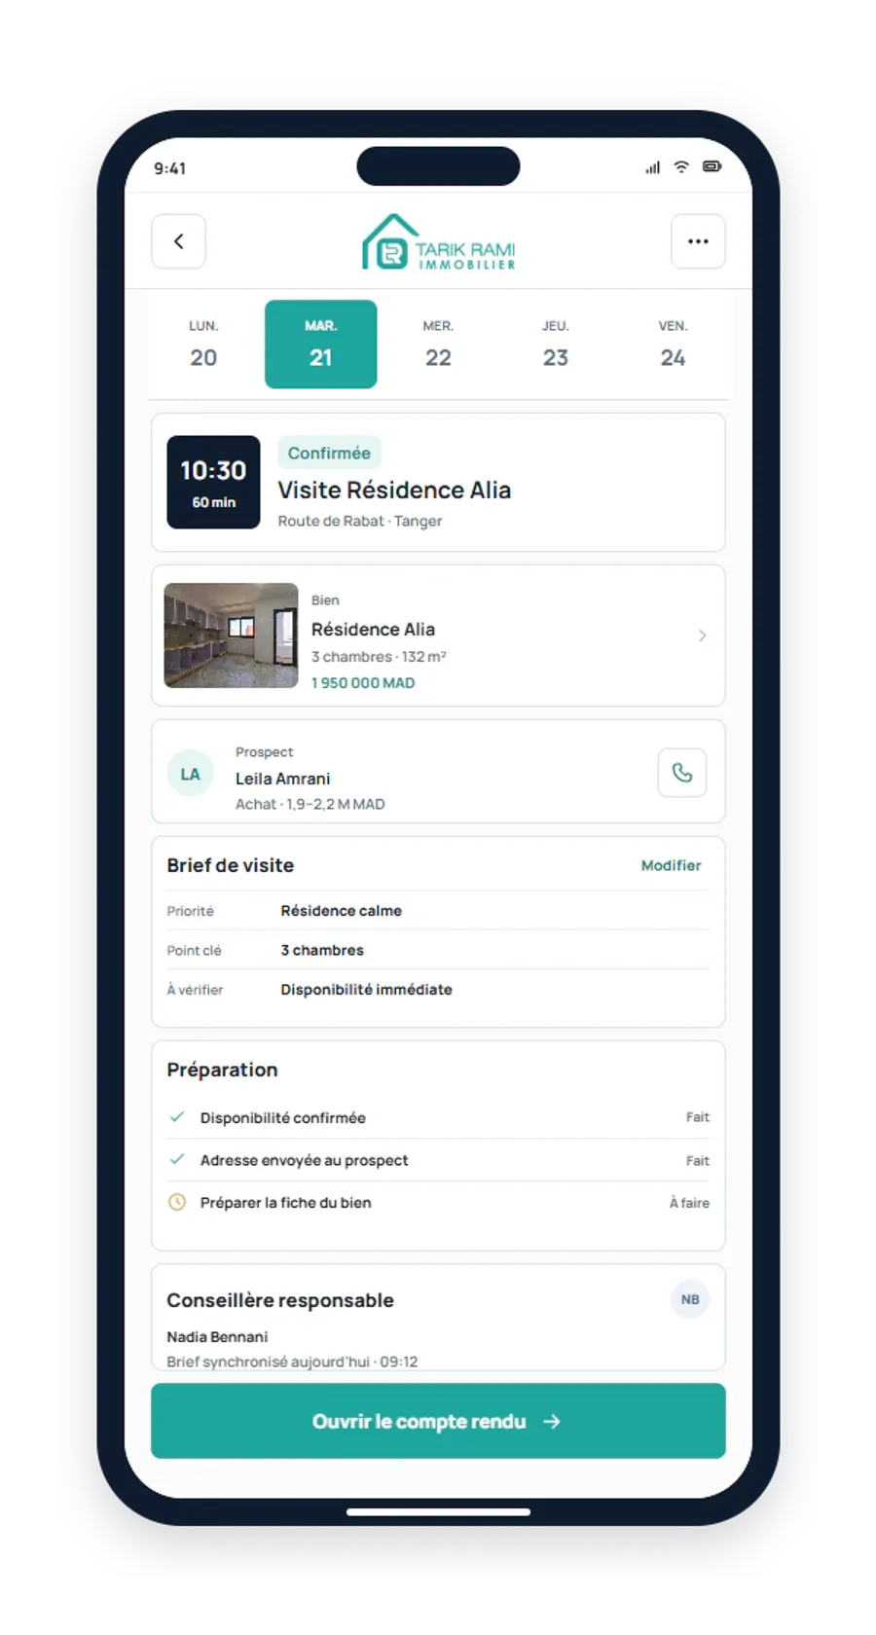Tap the LA prospect avatar
The image size is (876, 1635).
190,774
